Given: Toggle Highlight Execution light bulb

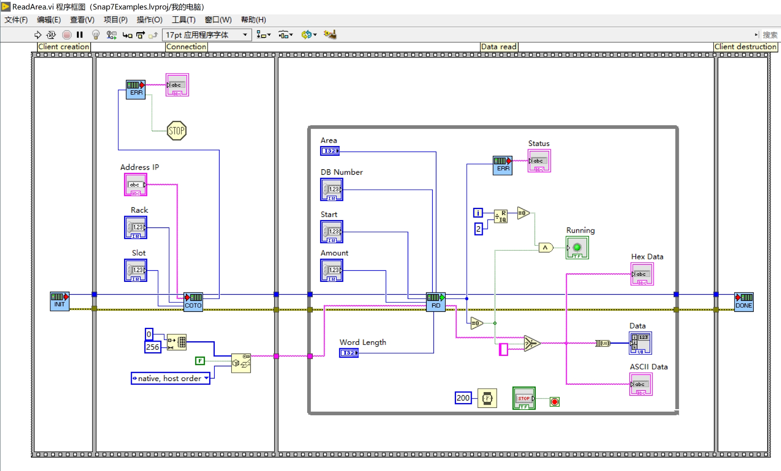Looking at the screenshot, I should 96,35.
